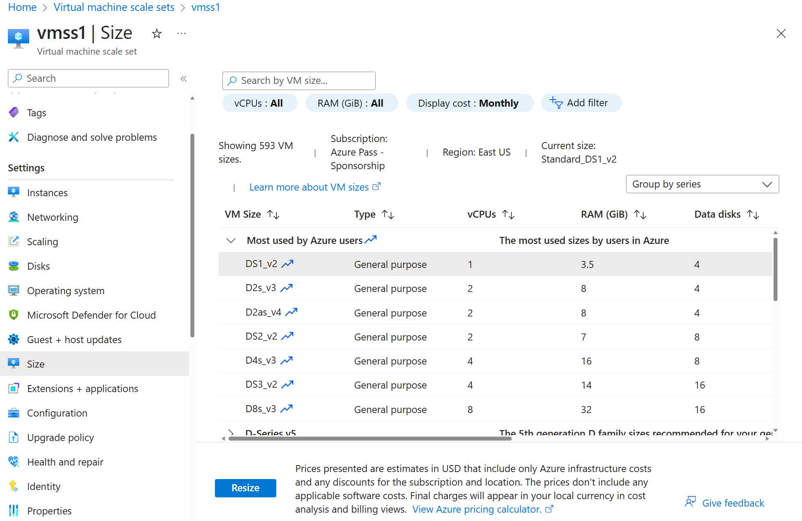
Task: Click the ellipsis next to the star
Action: pos(181,33)
